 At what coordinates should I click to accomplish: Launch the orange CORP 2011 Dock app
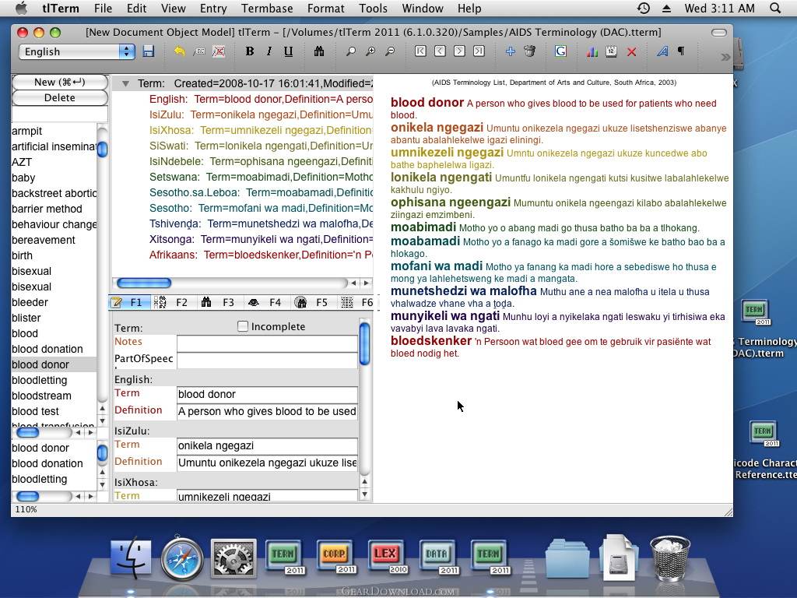[x=335, y=558]
